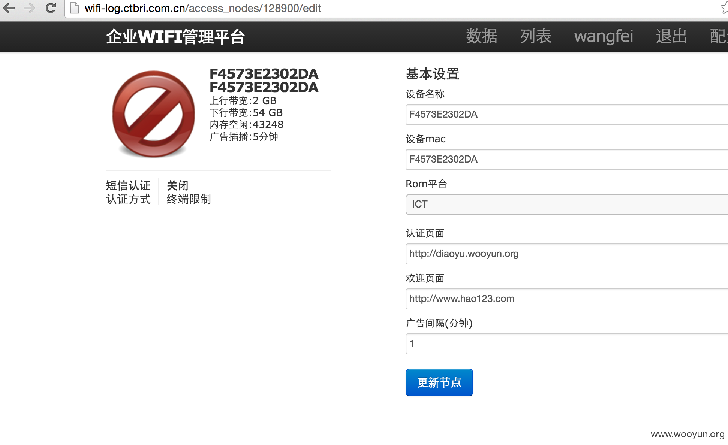The width and height of the screenshot is (728, 445).
Task: Open the Rom平台 ICT dropdown
Action: [567, 205]
